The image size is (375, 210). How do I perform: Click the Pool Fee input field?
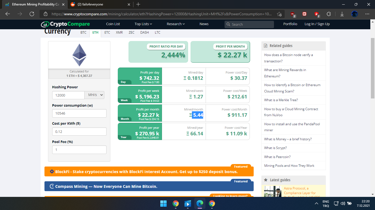pos(79,150)
